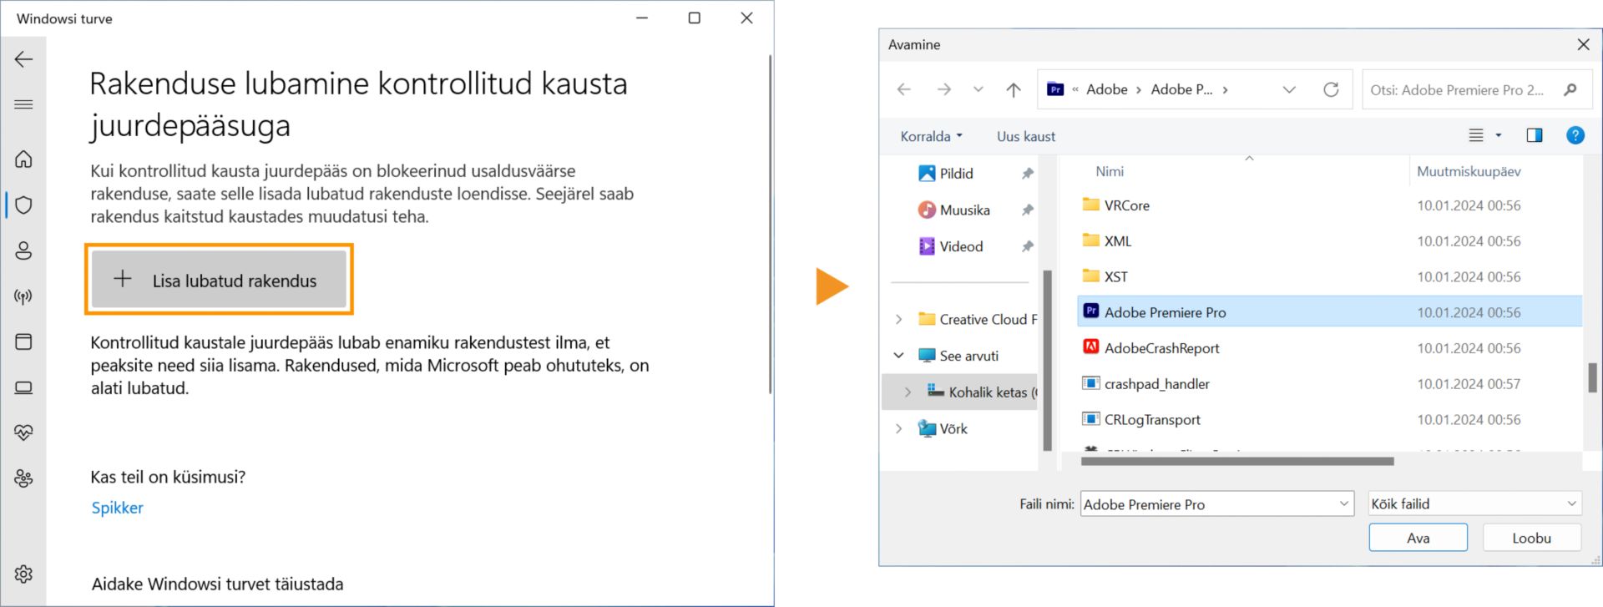
Task: Click Uus kaust to create folder
Action: point(1026,136)
